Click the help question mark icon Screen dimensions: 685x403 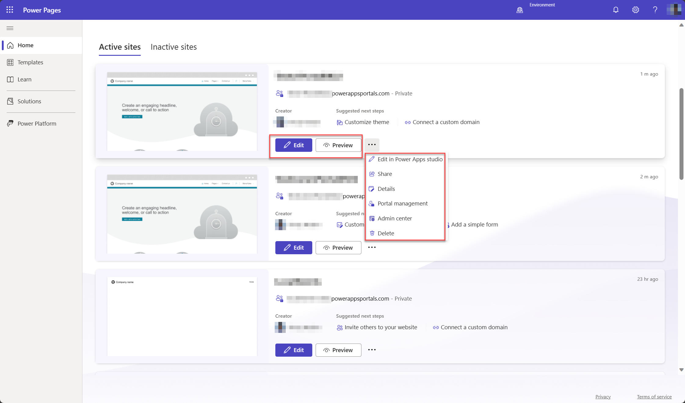pos(655,9)
